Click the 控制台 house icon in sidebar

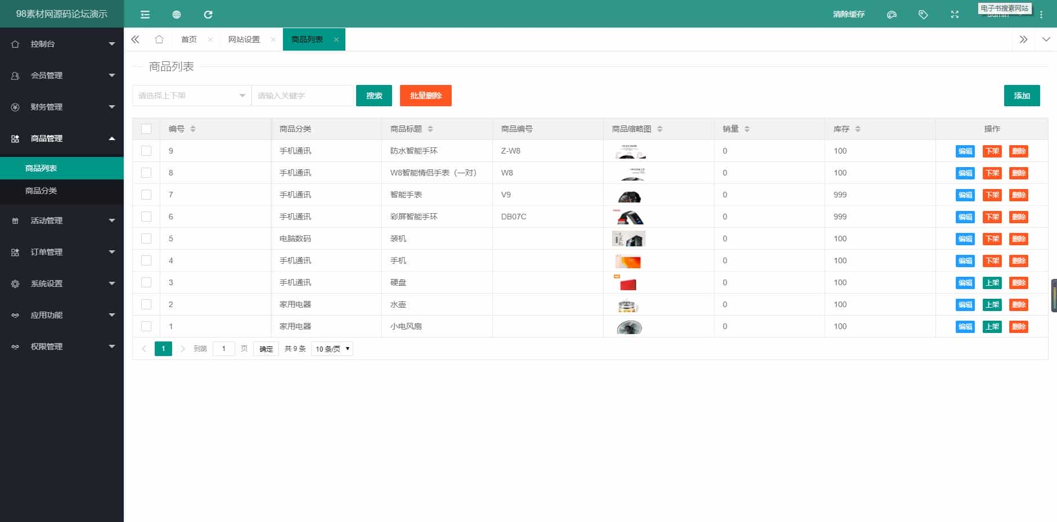(x=15, y=44)
